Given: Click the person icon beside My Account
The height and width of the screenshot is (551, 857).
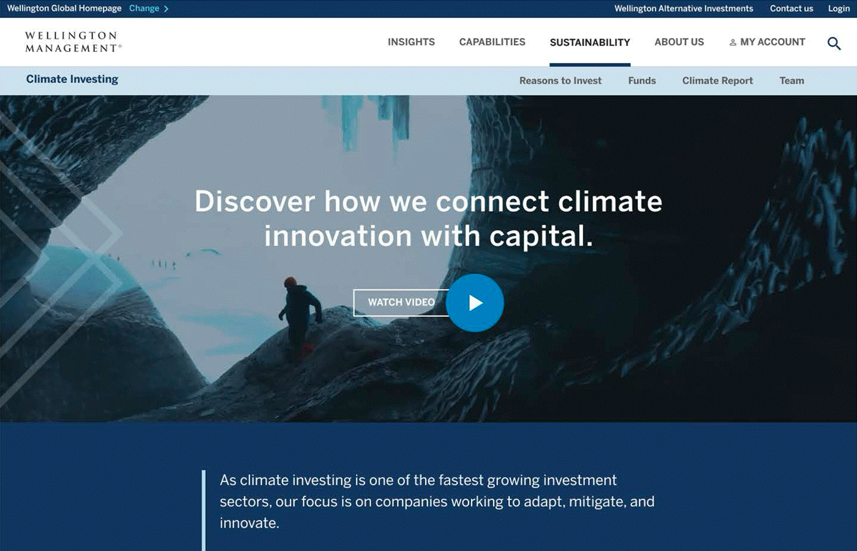Looking at the screenshot, I should (x=732, y=43).
